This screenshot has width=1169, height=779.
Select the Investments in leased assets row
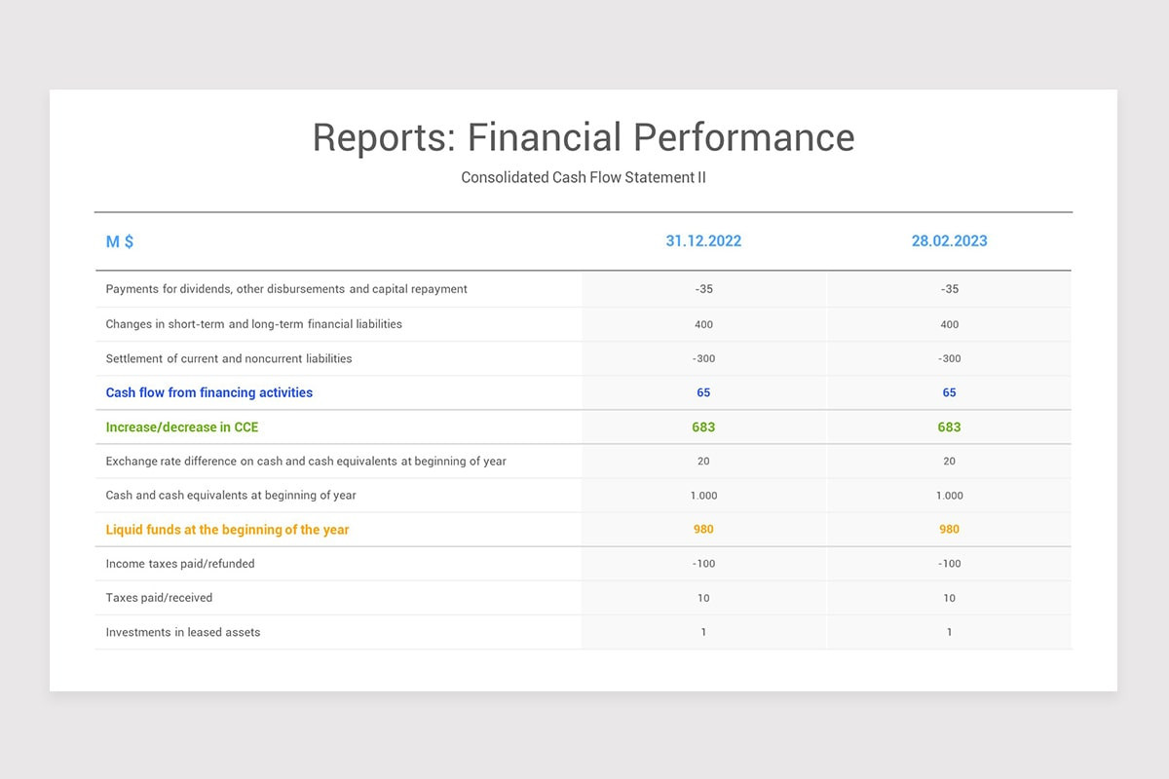pos(183,631)
